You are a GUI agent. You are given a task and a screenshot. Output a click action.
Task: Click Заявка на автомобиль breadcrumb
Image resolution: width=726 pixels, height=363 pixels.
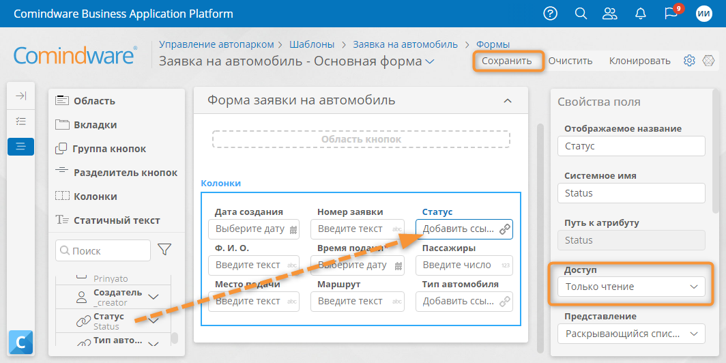[x=405, y=44]
